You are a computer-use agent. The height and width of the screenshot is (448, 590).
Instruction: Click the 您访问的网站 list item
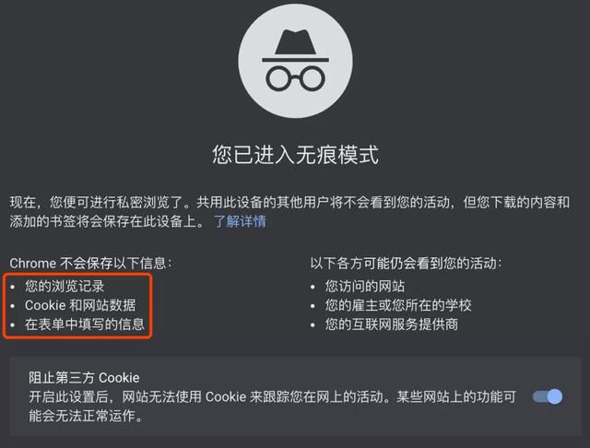(x=365, y=287)
